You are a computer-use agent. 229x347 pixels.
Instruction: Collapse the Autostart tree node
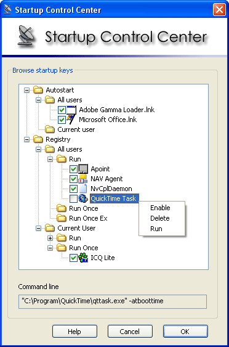26,90
